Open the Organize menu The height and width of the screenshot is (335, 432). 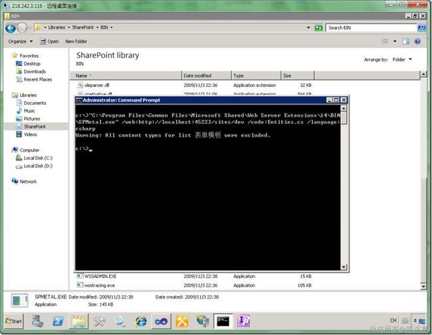coord(21,42)
